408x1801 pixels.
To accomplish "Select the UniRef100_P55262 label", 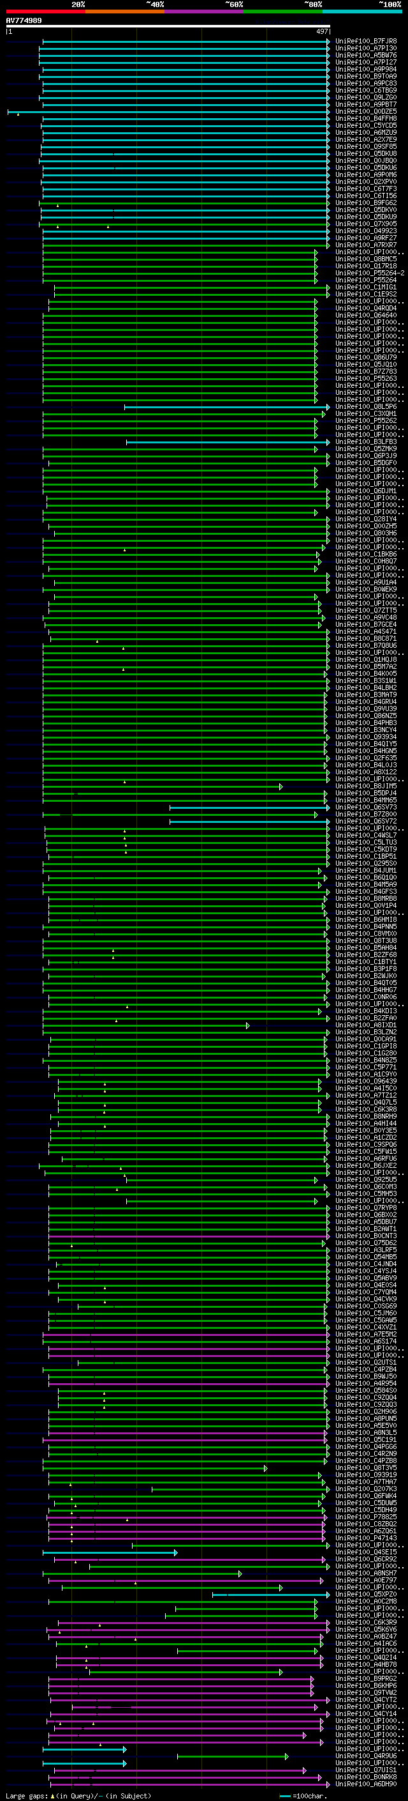I will click(x=365, y=421).
